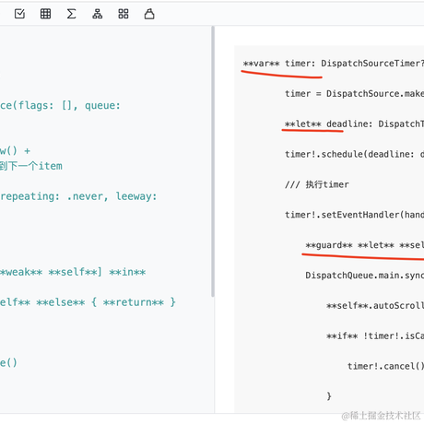Click the '**var** timer' line in preview
Viewport: 424px width, 424px height.
[x=334, y=64]
